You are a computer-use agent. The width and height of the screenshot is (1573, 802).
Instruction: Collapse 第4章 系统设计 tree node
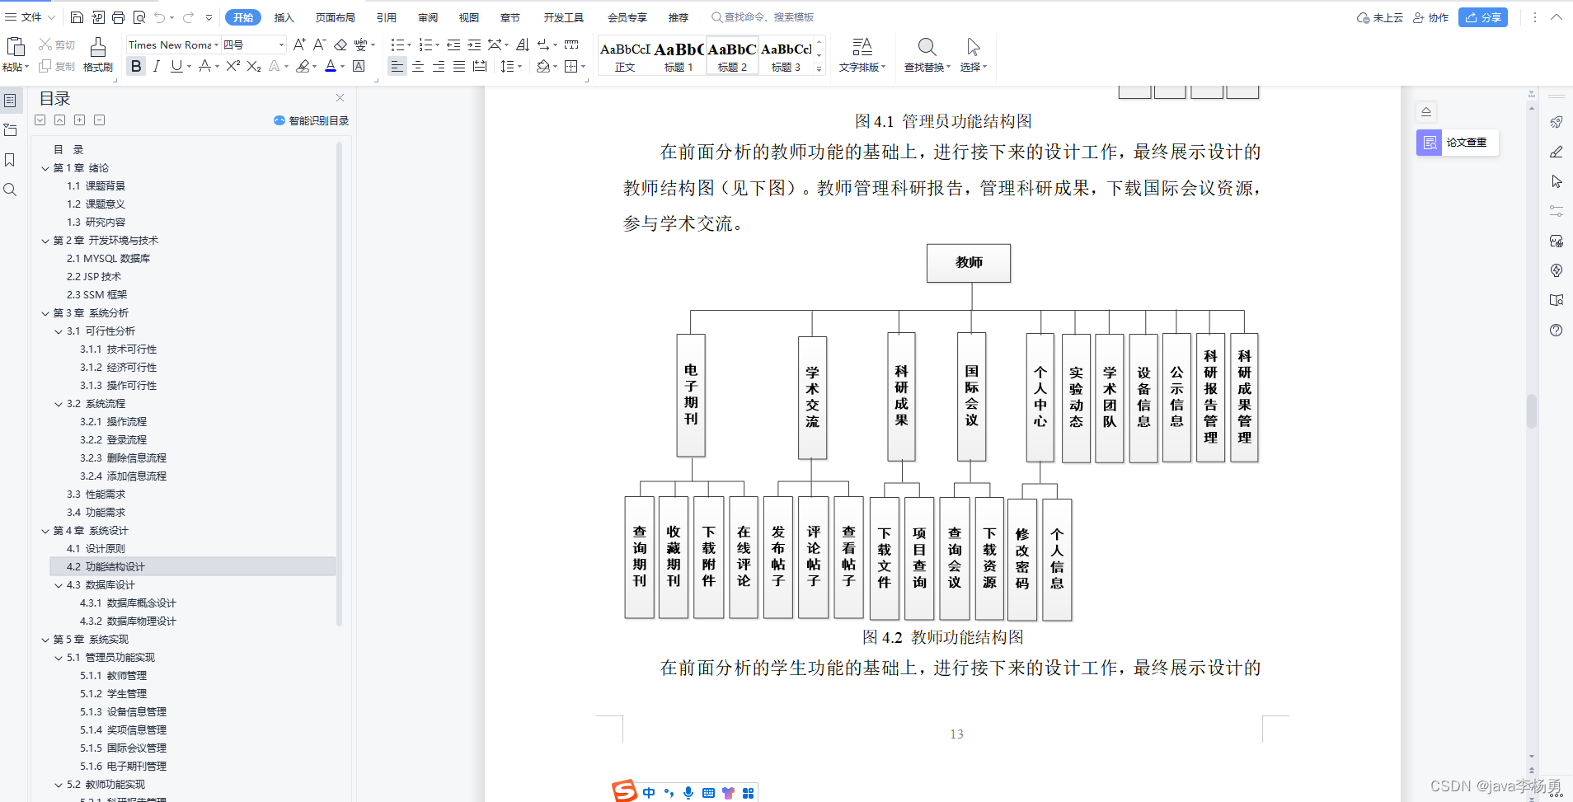point(45,531)
